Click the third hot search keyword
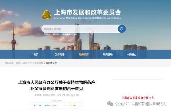This screenshot has width=171, height=111. coord(66,34)
